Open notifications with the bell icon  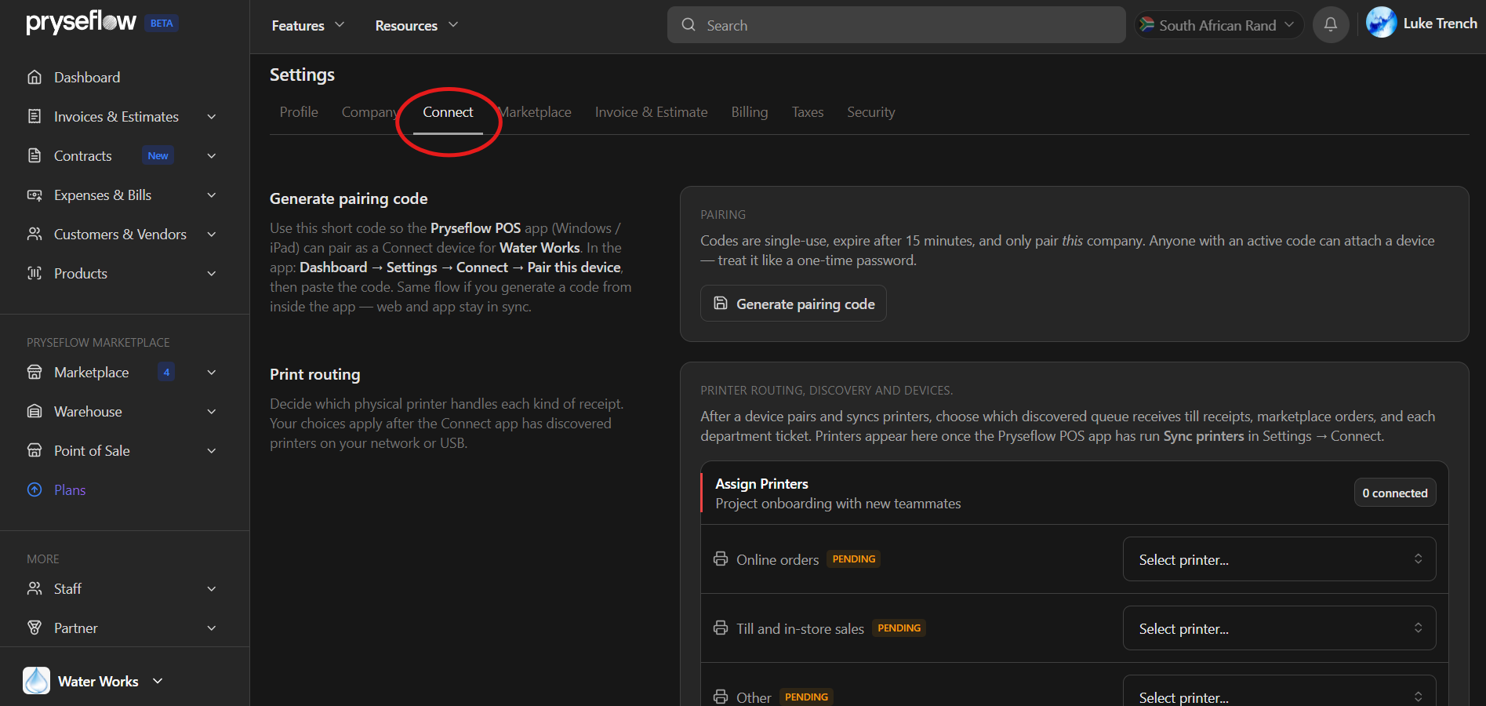(1331, 24)
